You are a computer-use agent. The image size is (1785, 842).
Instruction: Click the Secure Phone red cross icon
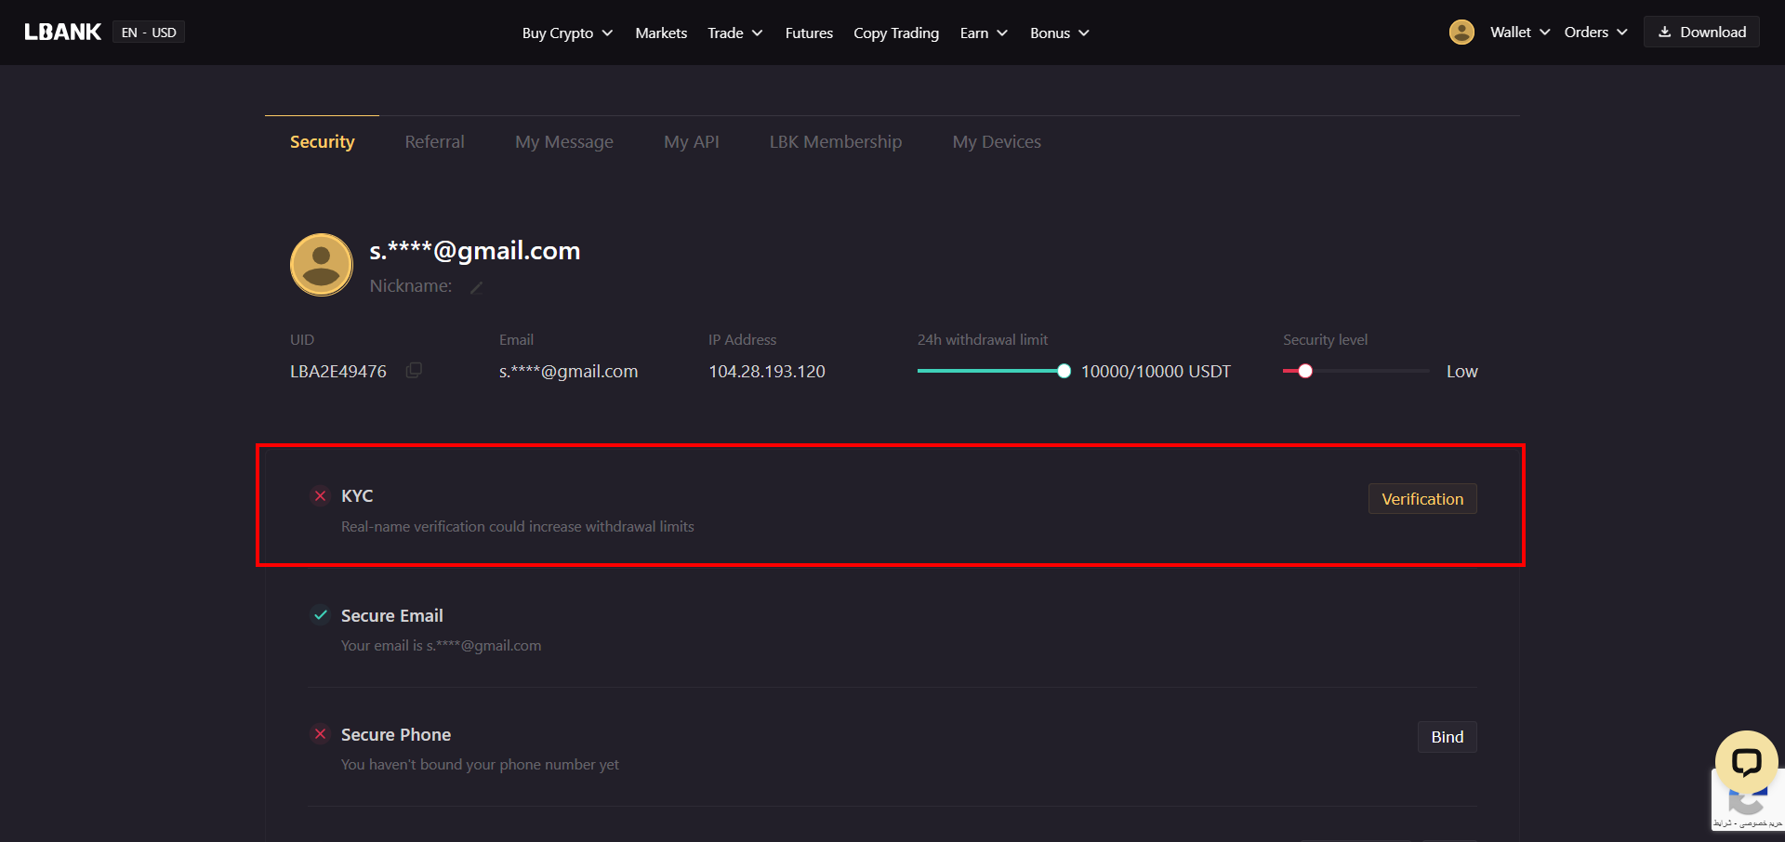coord(320,734)
